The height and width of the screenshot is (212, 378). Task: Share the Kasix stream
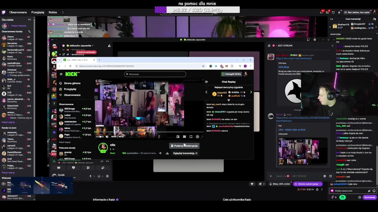317,190
